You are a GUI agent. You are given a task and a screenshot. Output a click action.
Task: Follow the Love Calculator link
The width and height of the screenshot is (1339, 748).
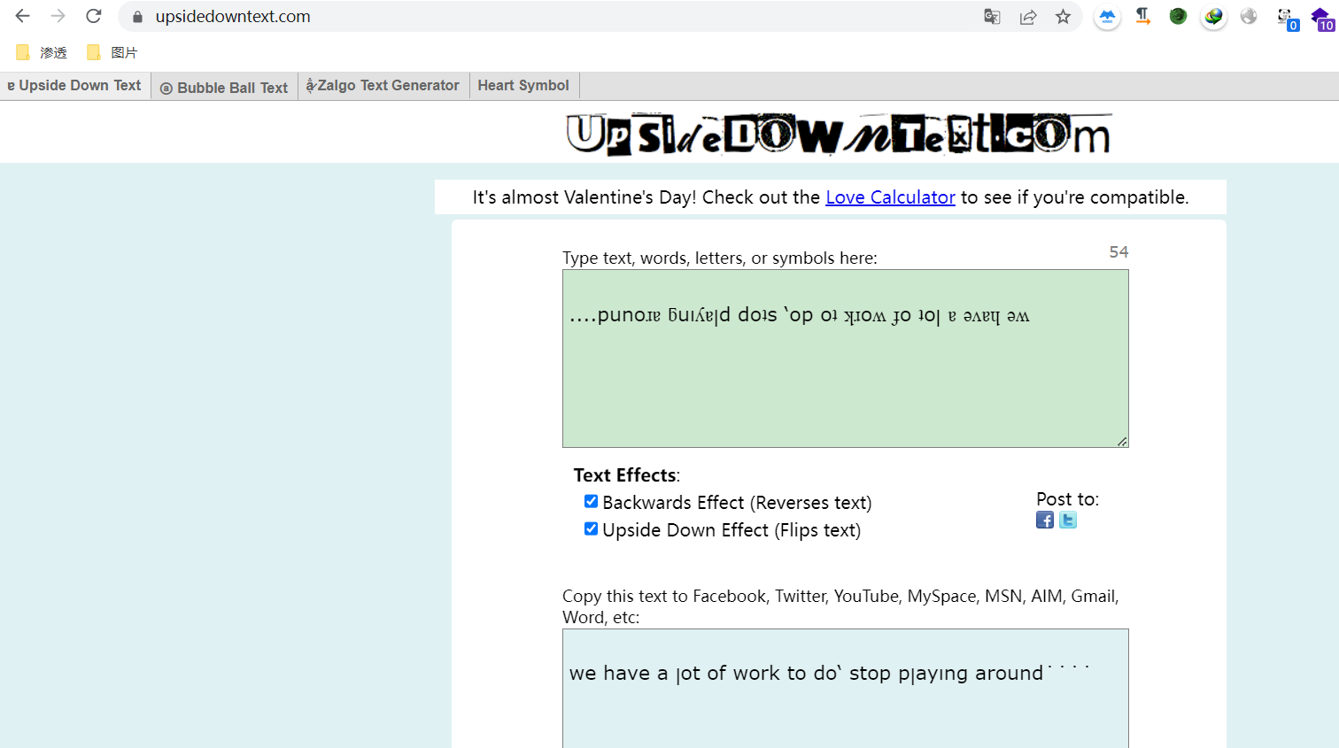[890, 197]
